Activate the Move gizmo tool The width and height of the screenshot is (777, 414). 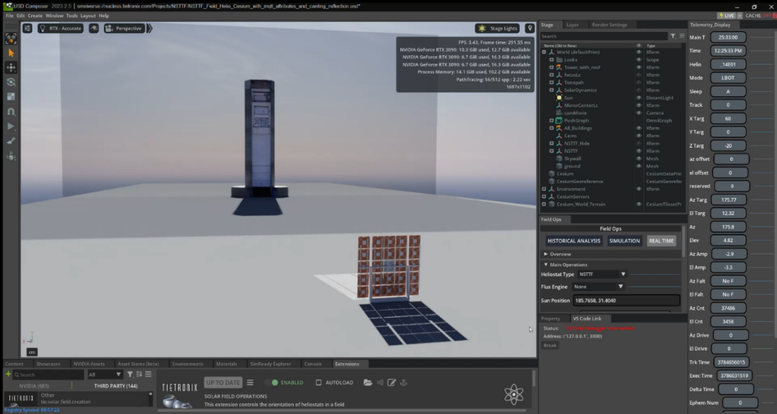[x=11, y=67]
